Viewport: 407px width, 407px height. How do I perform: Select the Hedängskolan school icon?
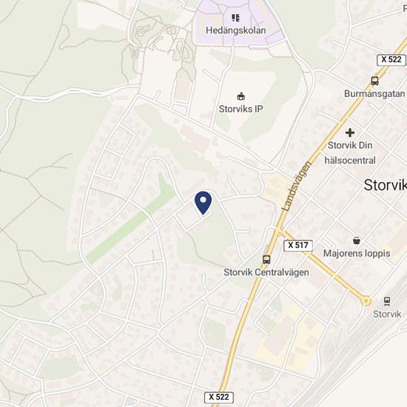click(x=235, y=18)
